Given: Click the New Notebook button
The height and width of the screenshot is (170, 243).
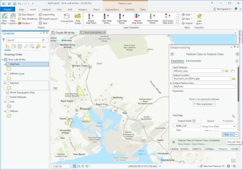Looking at the screenshot, I should (28, 19).
